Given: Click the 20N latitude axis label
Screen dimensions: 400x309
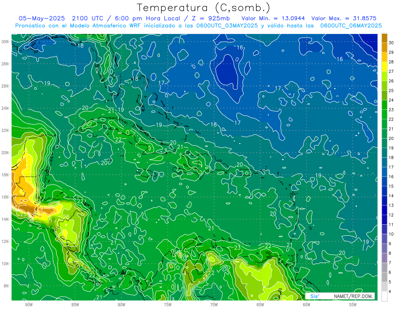Looking at the screenshot, I should (x=5, y=153).
